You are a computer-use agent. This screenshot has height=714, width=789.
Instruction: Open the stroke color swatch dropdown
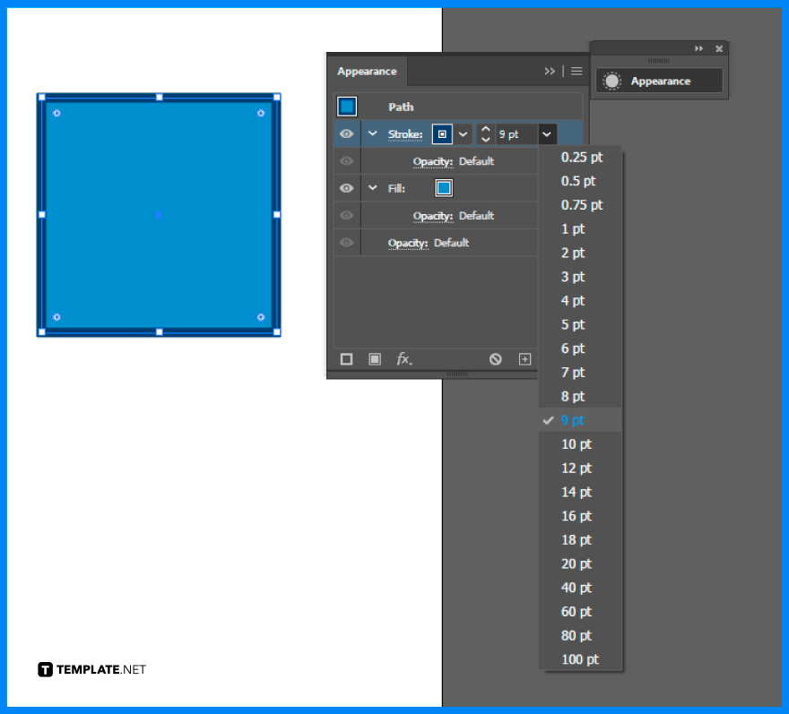[463, 134]
